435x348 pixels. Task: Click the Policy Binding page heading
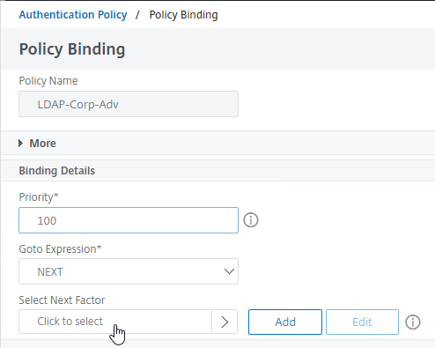point(72,49)
